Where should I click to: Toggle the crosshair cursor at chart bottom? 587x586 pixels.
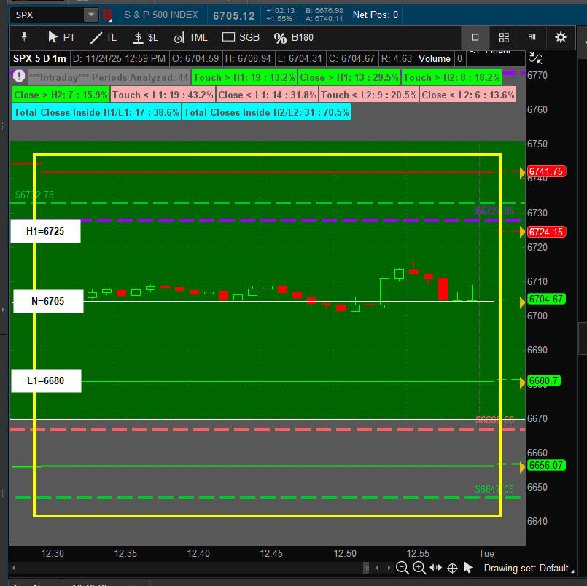coord(452,568)
